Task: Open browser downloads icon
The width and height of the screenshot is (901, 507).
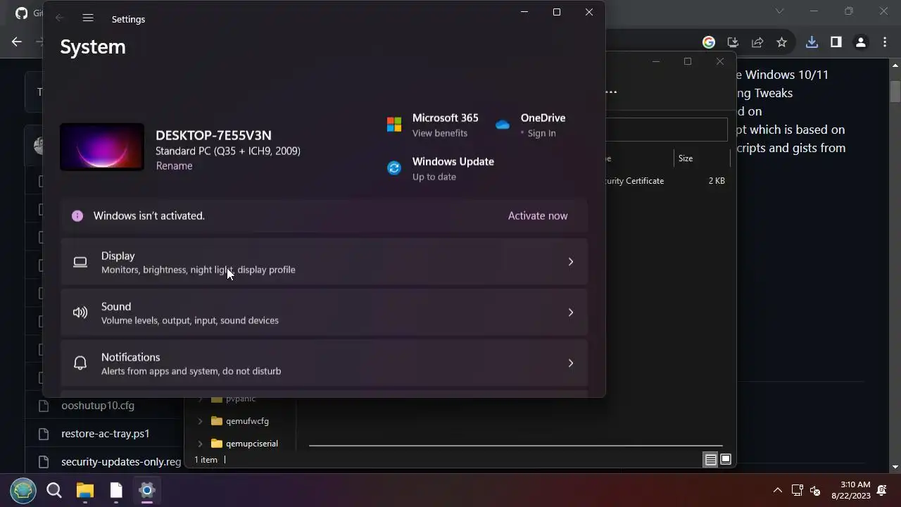Action: tap(812, 42)
